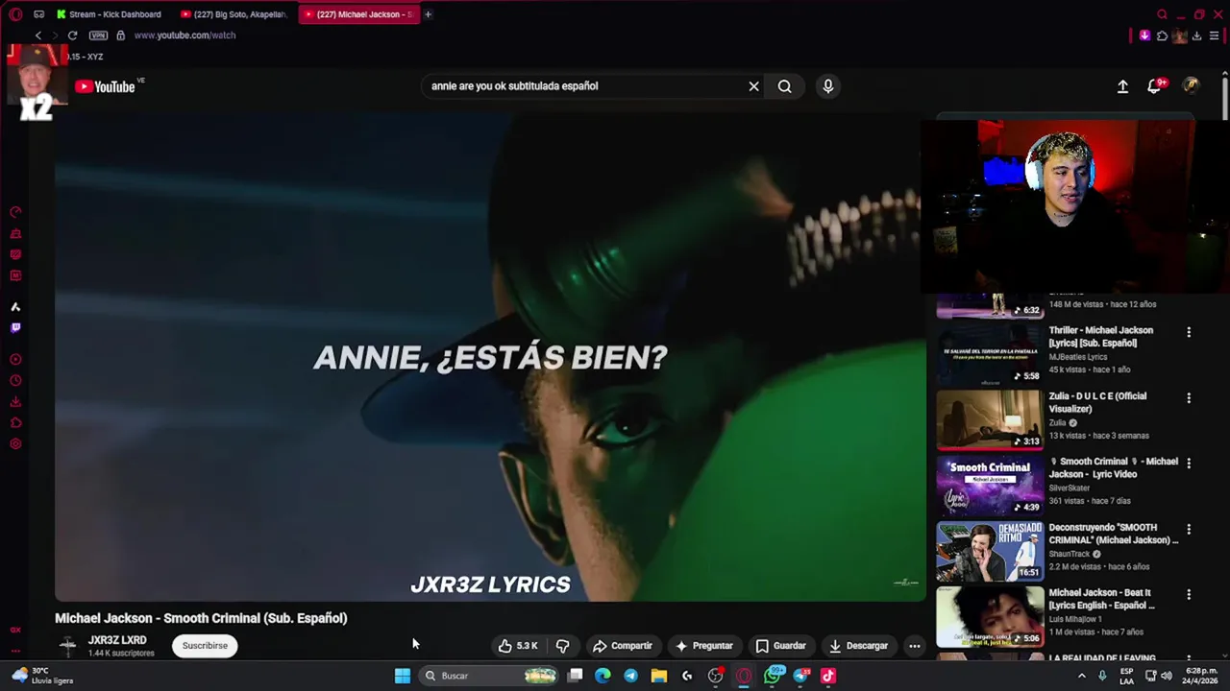Screen dimensions: 1230x691
Task: Save the video with Guardar
Action: click(780, 646)
